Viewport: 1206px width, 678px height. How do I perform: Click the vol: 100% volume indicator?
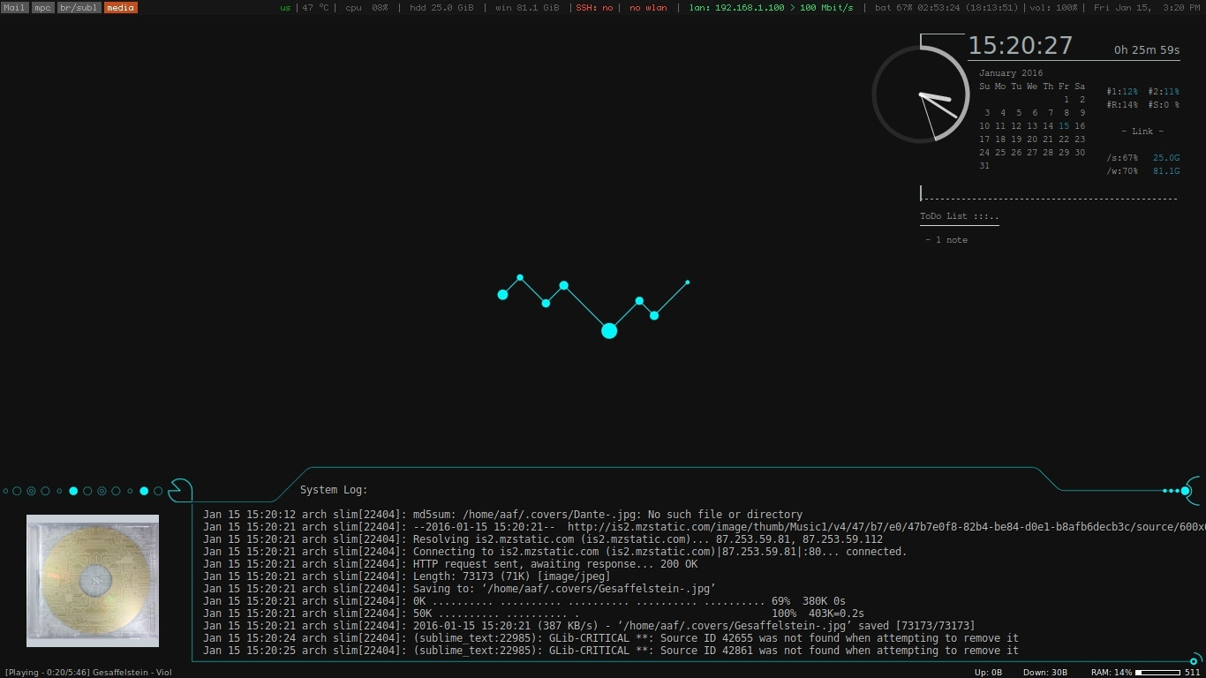1054,7
